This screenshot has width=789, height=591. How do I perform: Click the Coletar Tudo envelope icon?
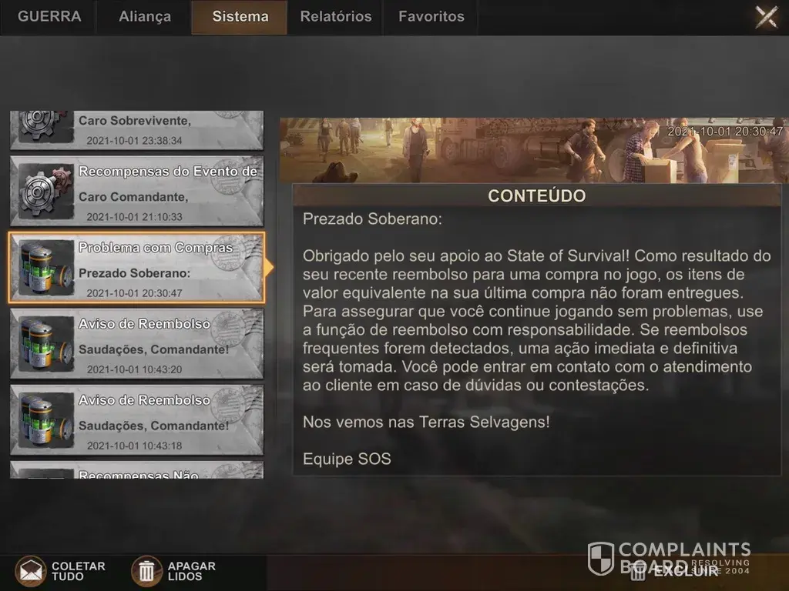30,572
